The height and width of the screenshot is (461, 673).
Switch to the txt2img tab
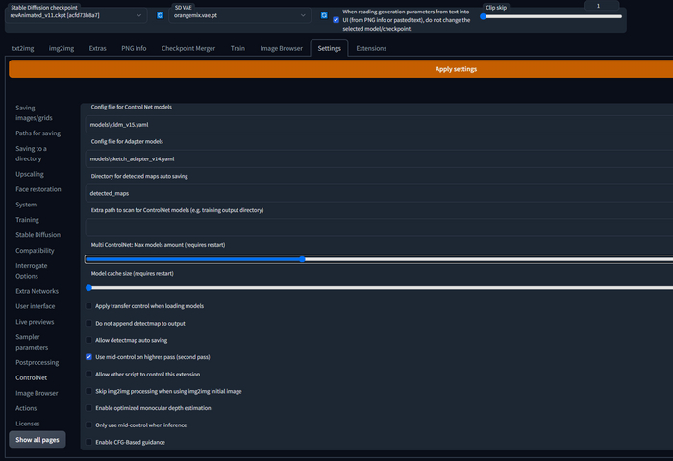[24, 47]
